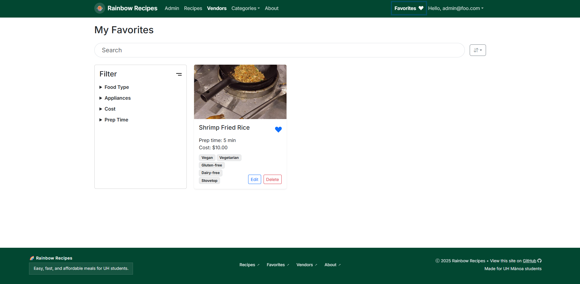This screenshot has height=284, width=580.
Task: Expand the Appliances filter
Action: click(117, 98)
